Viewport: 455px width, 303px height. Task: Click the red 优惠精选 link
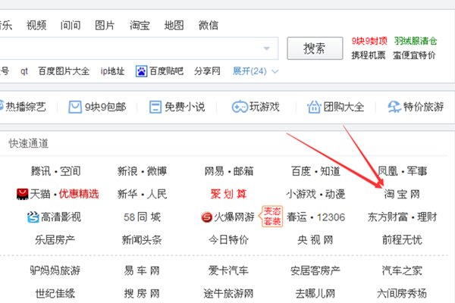click(79, 194)
